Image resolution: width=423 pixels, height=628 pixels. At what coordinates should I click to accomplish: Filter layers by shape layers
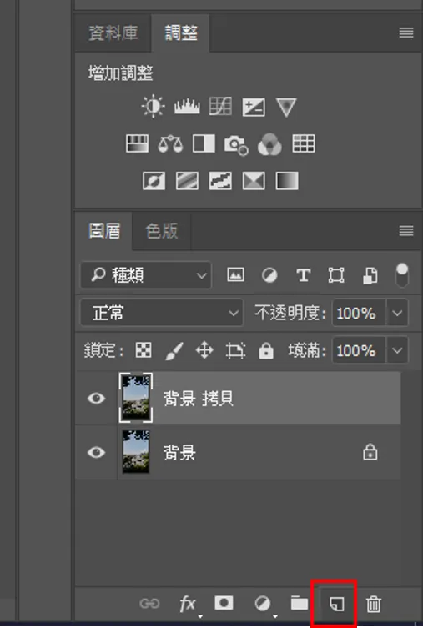pos(336,275)
